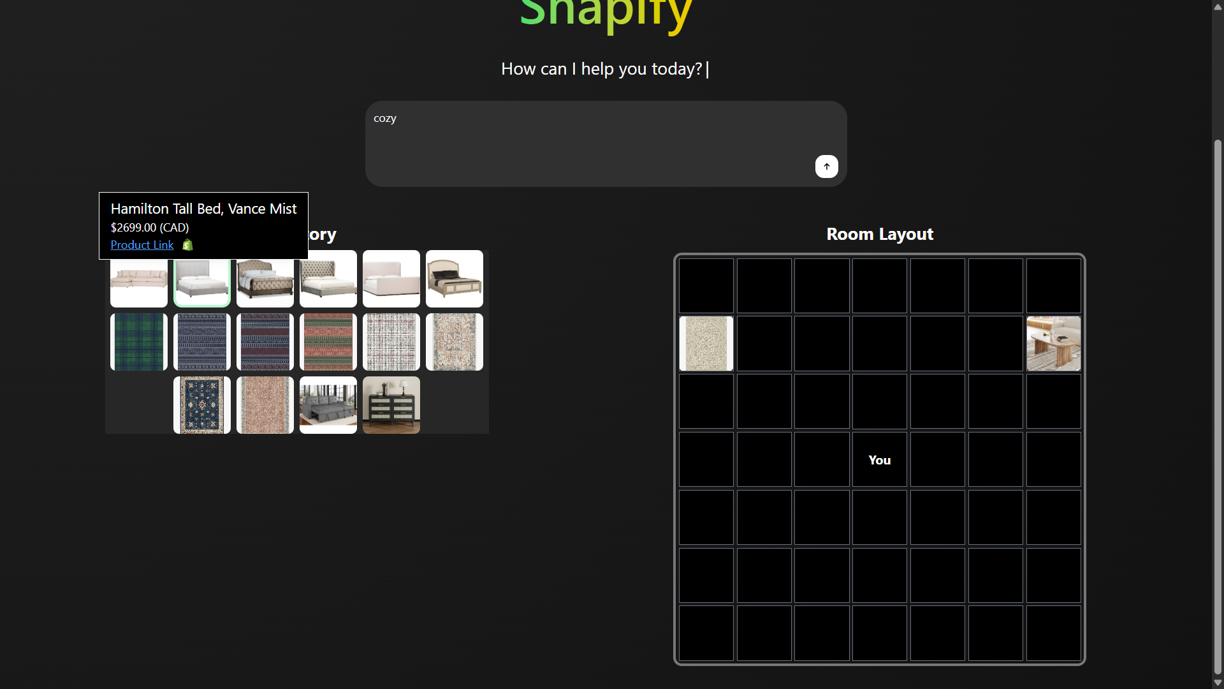This screenshot has height=689, width=1224.
Task: Select the bed with dark pillows and cane footboard
Action: [455, 279]
